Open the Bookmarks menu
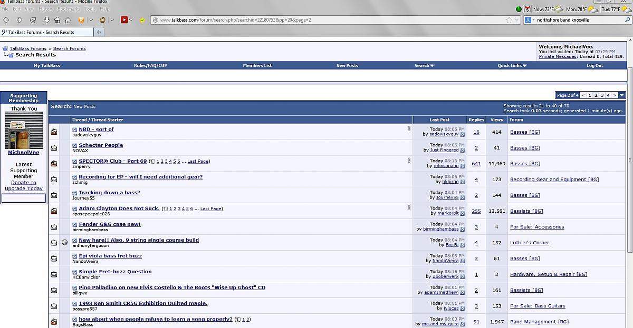The width and height of the screenshot is (633, 328). 69,9
